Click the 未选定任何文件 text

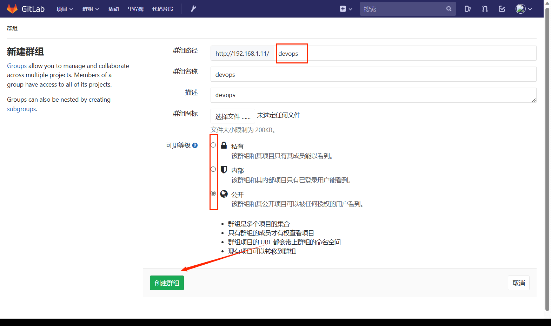tap(279, 115)
